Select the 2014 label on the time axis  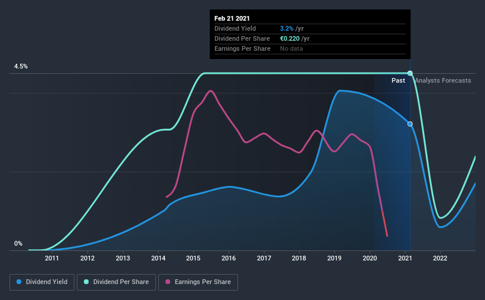[x=158, y=258]
